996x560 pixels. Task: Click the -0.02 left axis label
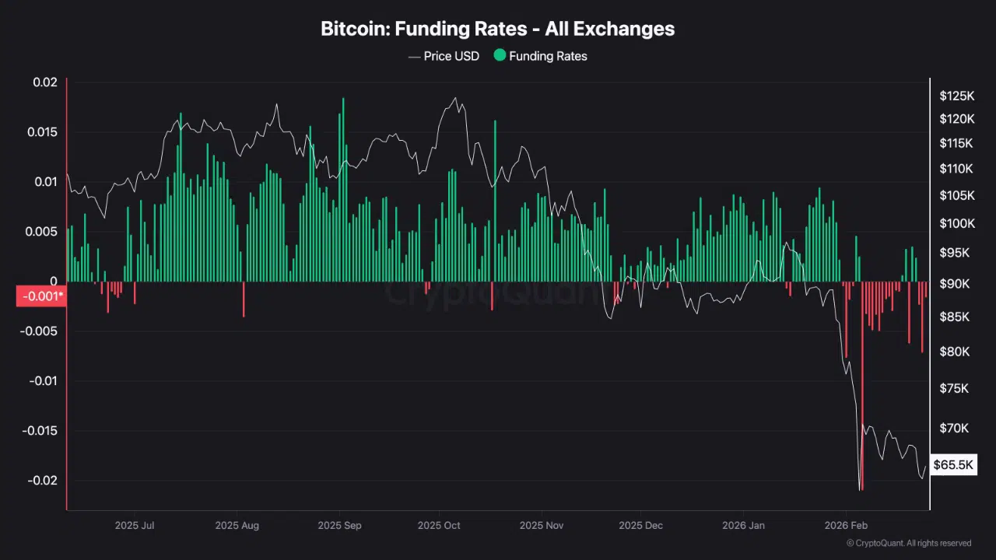(x=42, y=481)
